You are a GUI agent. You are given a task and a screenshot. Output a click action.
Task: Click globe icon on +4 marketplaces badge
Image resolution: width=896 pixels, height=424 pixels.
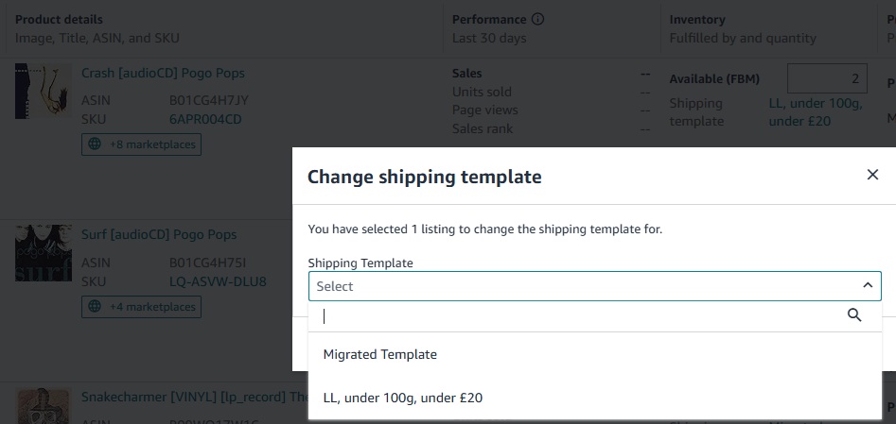tap(95, 307)
